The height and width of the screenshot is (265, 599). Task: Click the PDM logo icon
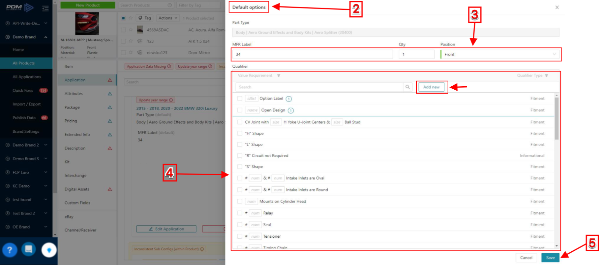[20, 8]
